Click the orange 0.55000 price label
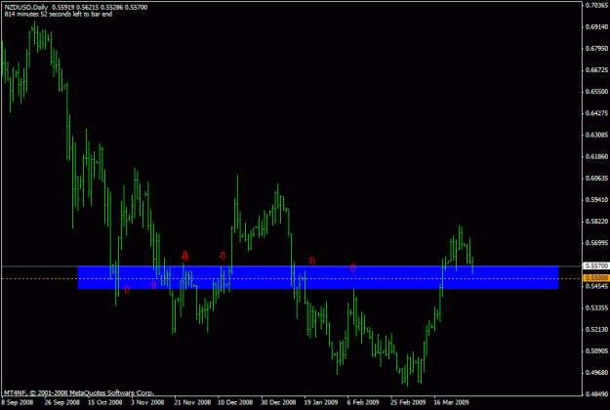Viewport: 610px width, 410px height. (x=596, y=278)
